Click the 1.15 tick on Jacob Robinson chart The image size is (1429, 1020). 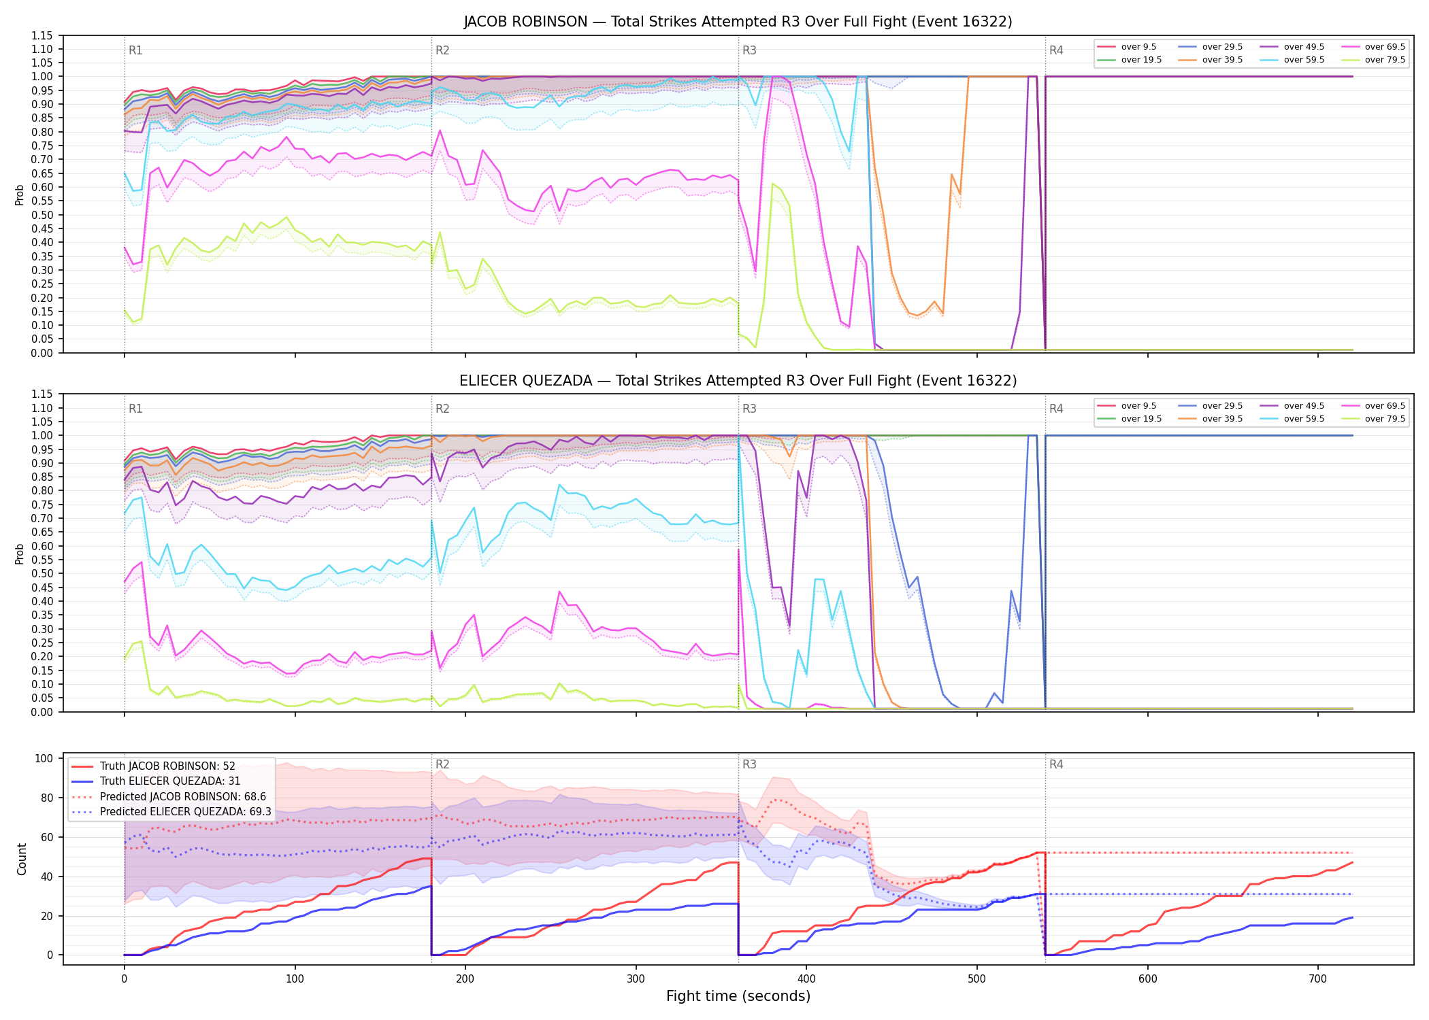pos(42,35)
